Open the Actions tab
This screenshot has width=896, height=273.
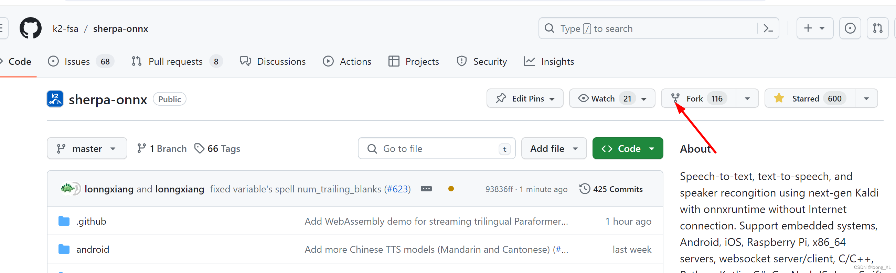pyautogui.click(x=347, y=61)
